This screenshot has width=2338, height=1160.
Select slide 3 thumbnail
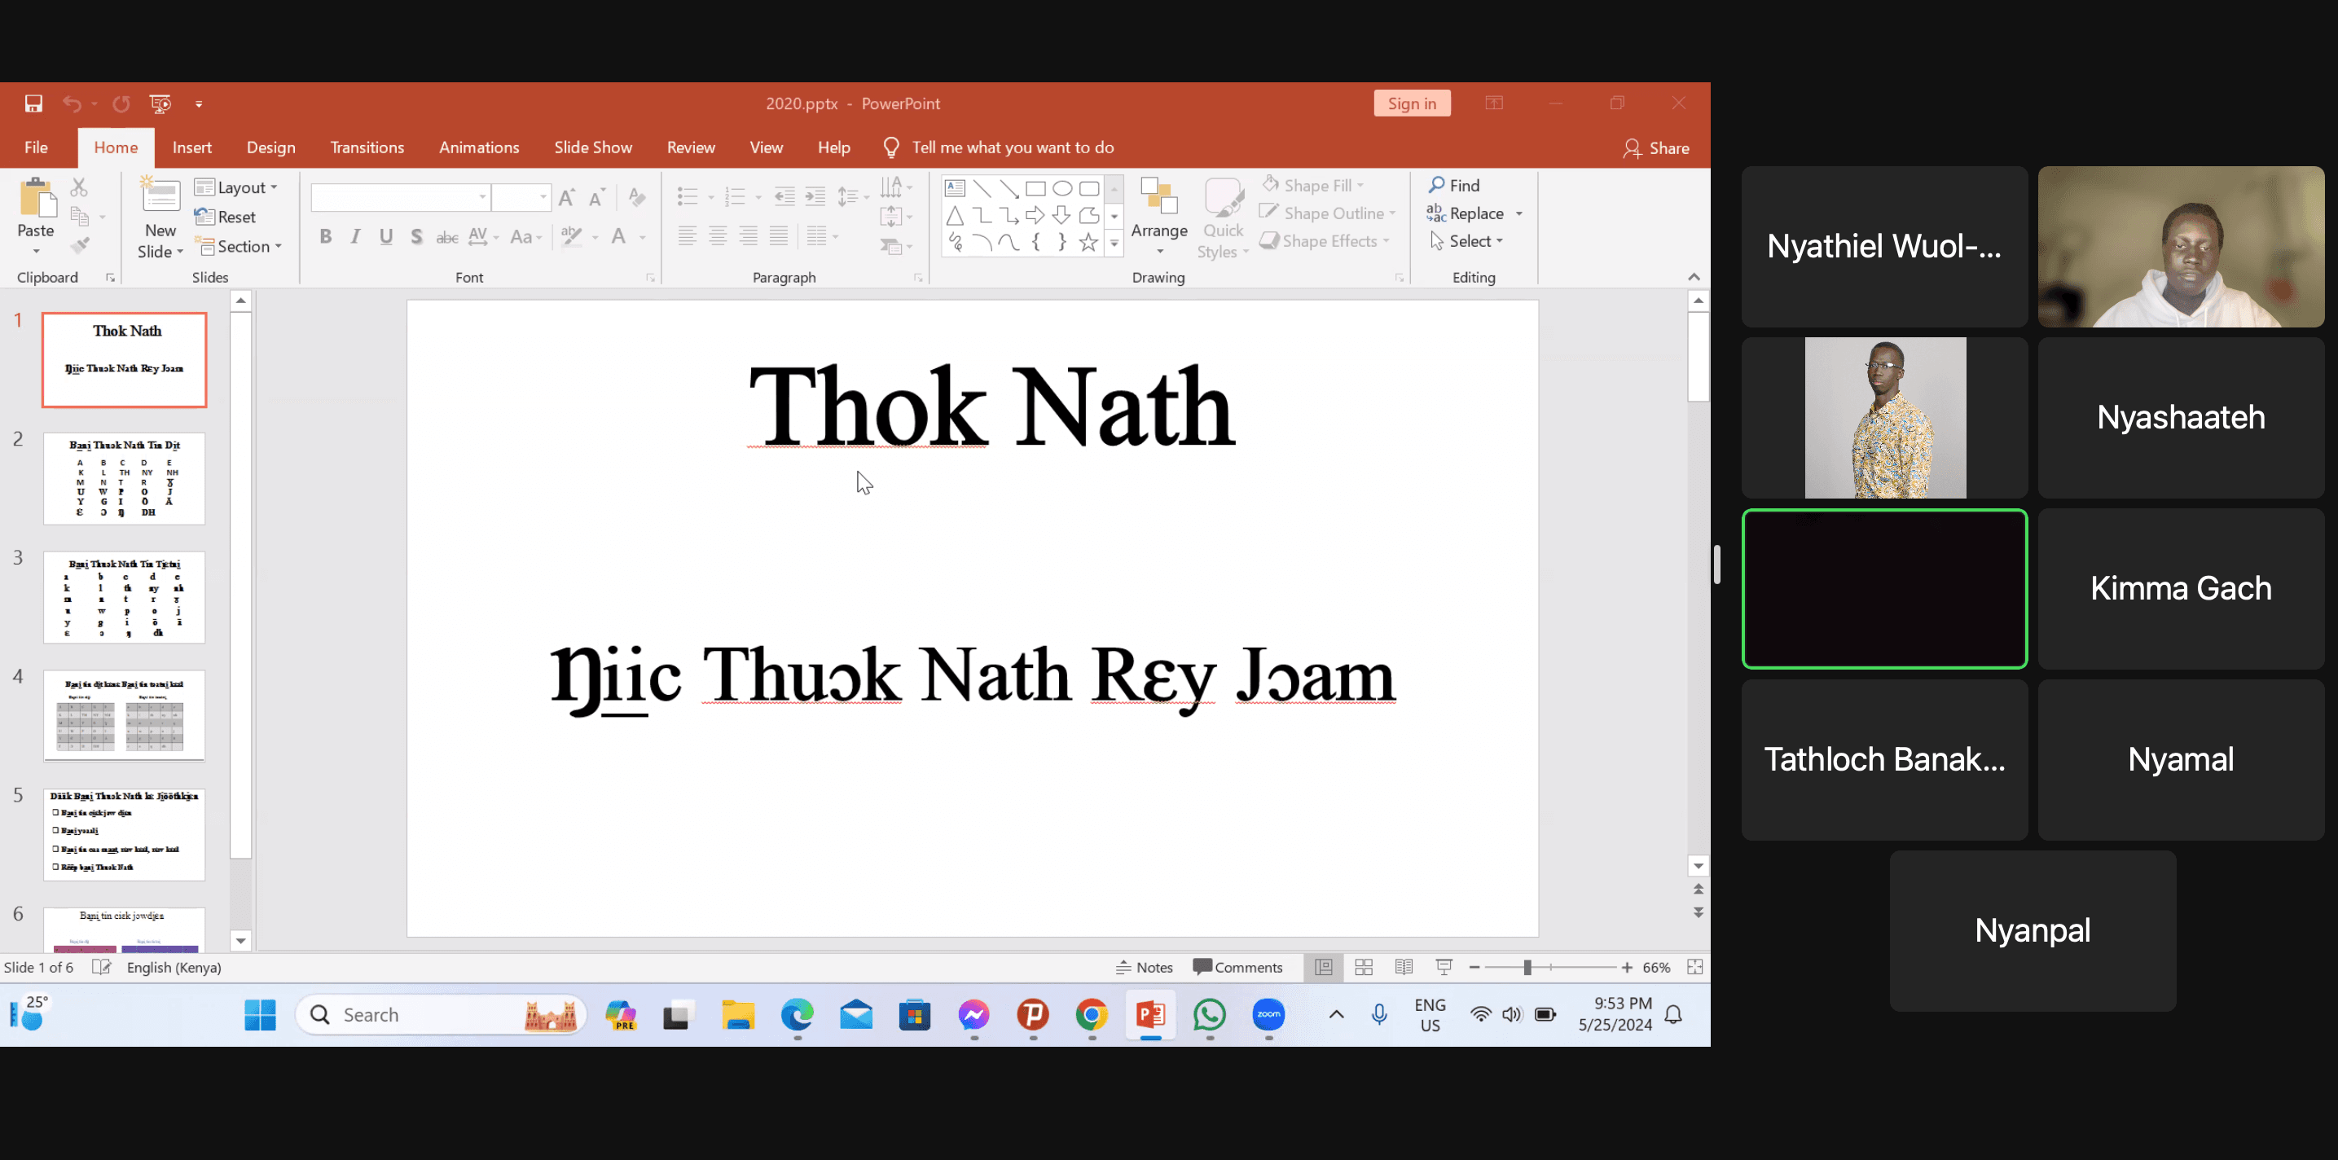[125, 597]
